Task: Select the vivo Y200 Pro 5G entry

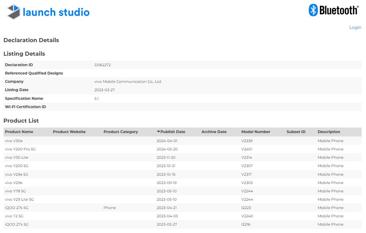Action: 20,149
